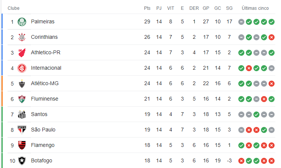
Task: Click the Pts column header
Action: [x=147, y=8]
